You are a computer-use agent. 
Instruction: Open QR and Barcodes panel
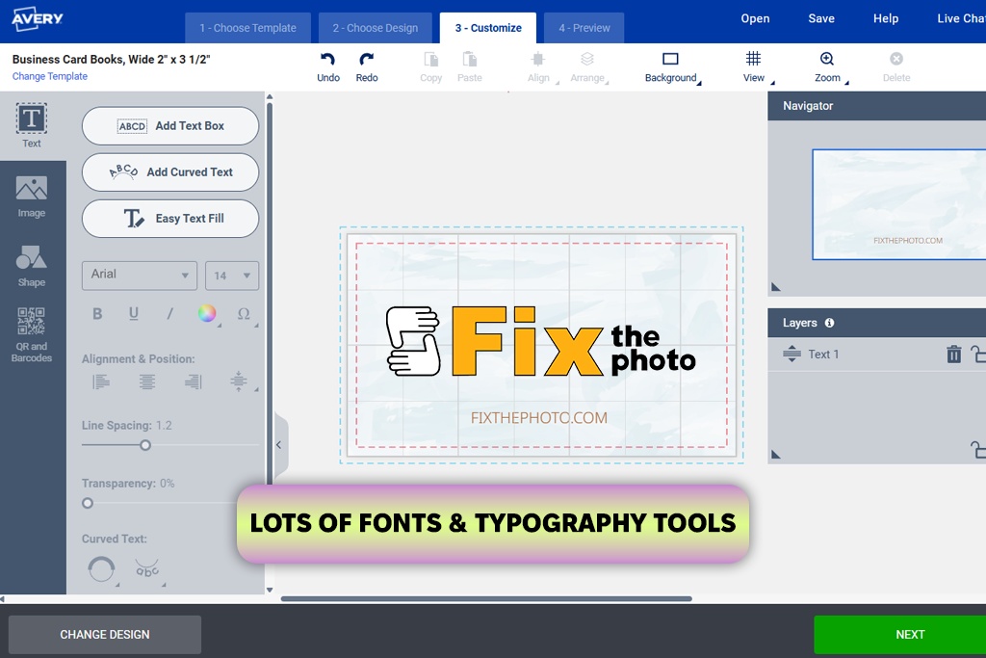[x=32, y=335]
